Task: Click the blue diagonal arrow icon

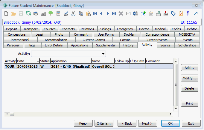Action: pos(196,13)
